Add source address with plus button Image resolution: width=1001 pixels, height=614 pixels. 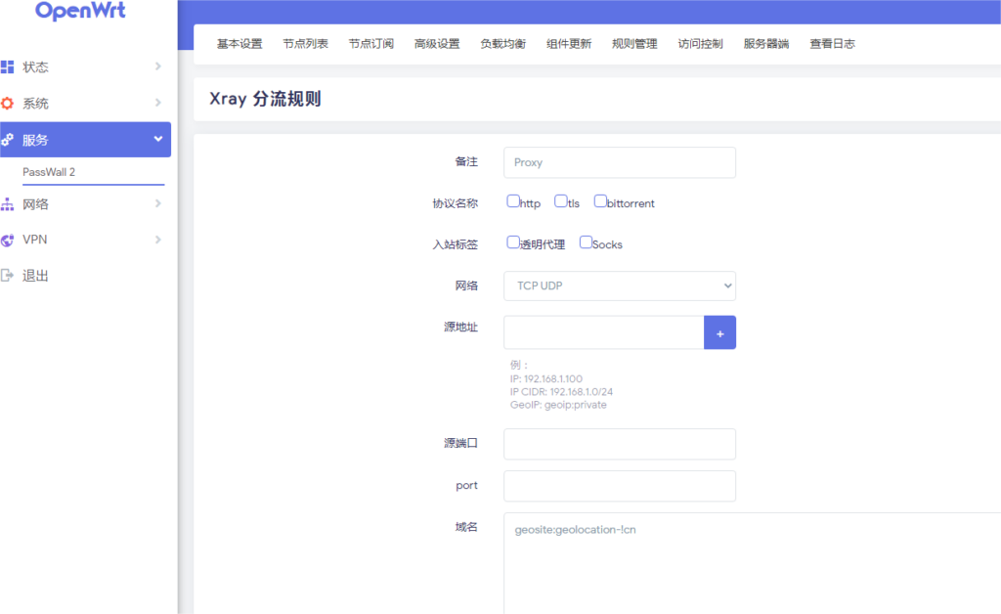(719, 332)
